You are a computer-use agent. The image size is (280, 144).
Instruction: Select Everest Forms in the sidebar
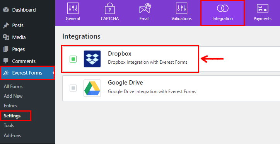click(x=27, y=73)
